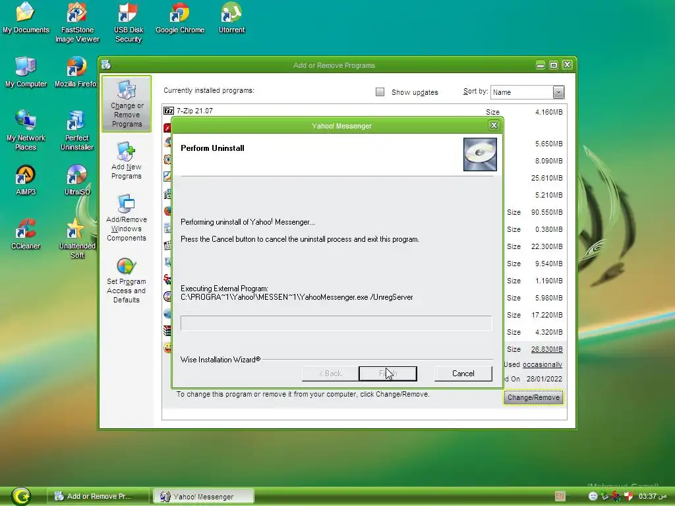Click the 17.220MB size value
The width and height of the screenshot is (675, 506).
(546, 315)
